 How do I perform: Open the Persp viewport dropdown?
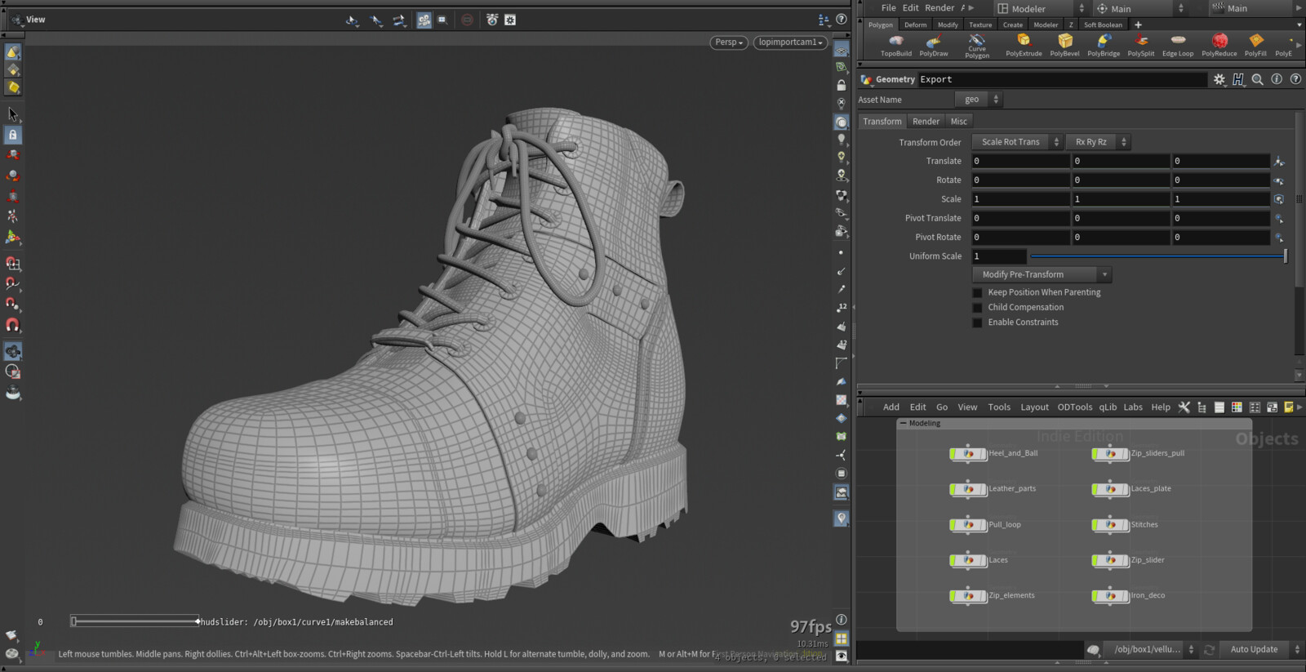[729, 42]
